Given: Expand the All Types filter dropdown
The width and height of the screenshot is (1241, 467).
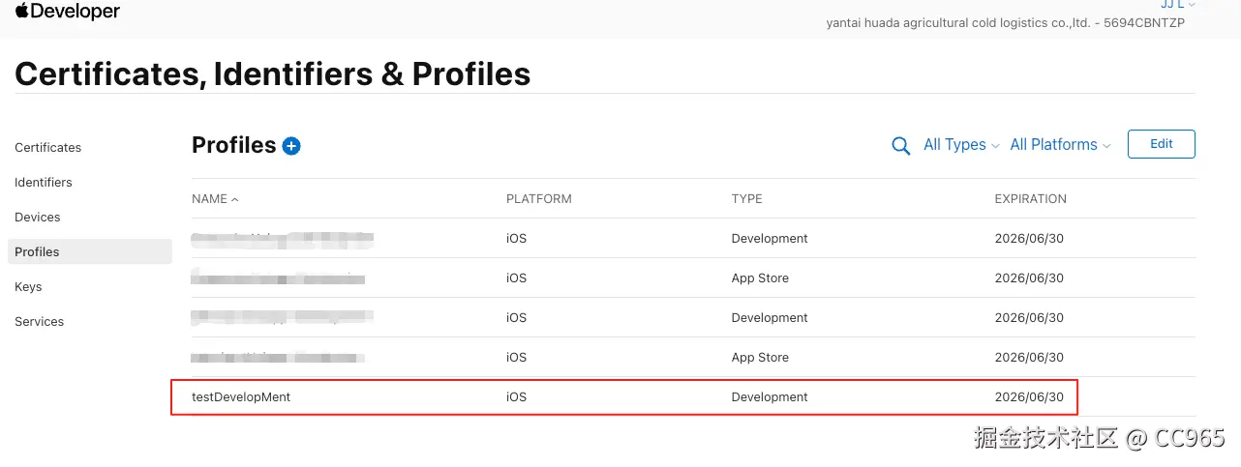Looking at the screenshot, I should tap(960, 145).
